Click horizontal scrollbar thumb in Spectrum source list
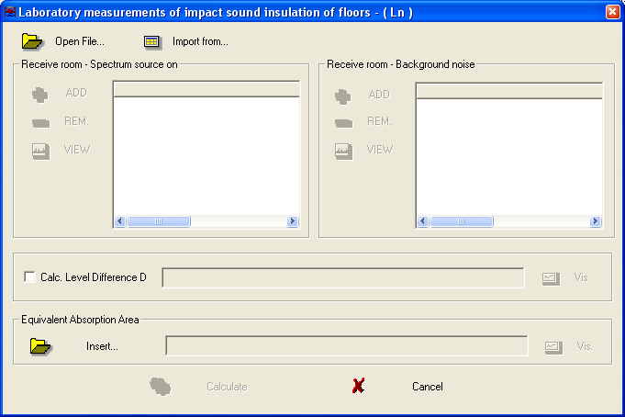Viewport: 625px width, 417px height. [159, 221]
